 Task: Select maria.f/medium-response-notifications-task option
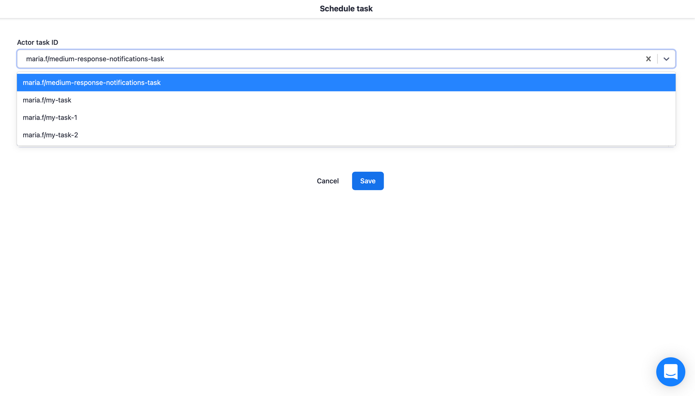(92, 82)
